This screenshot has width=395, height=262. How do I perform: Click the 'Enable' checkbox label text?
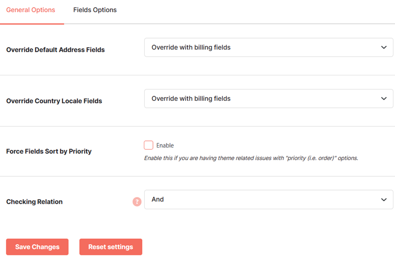click(x=165, y=145)
